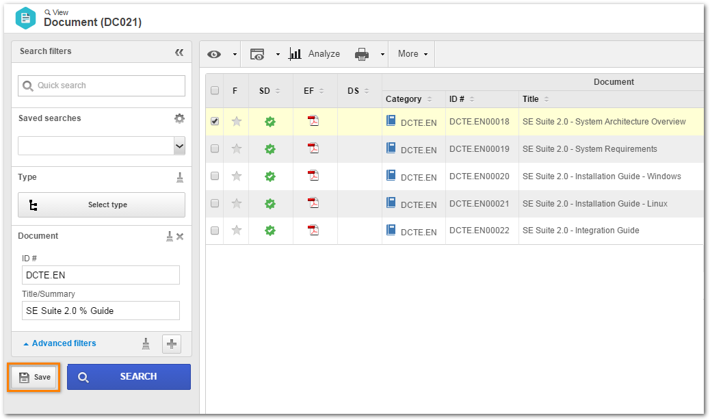This screenshot has height=420, width=710.
Task: Toggle the select-all header checkbox
Action: point(215,90)
